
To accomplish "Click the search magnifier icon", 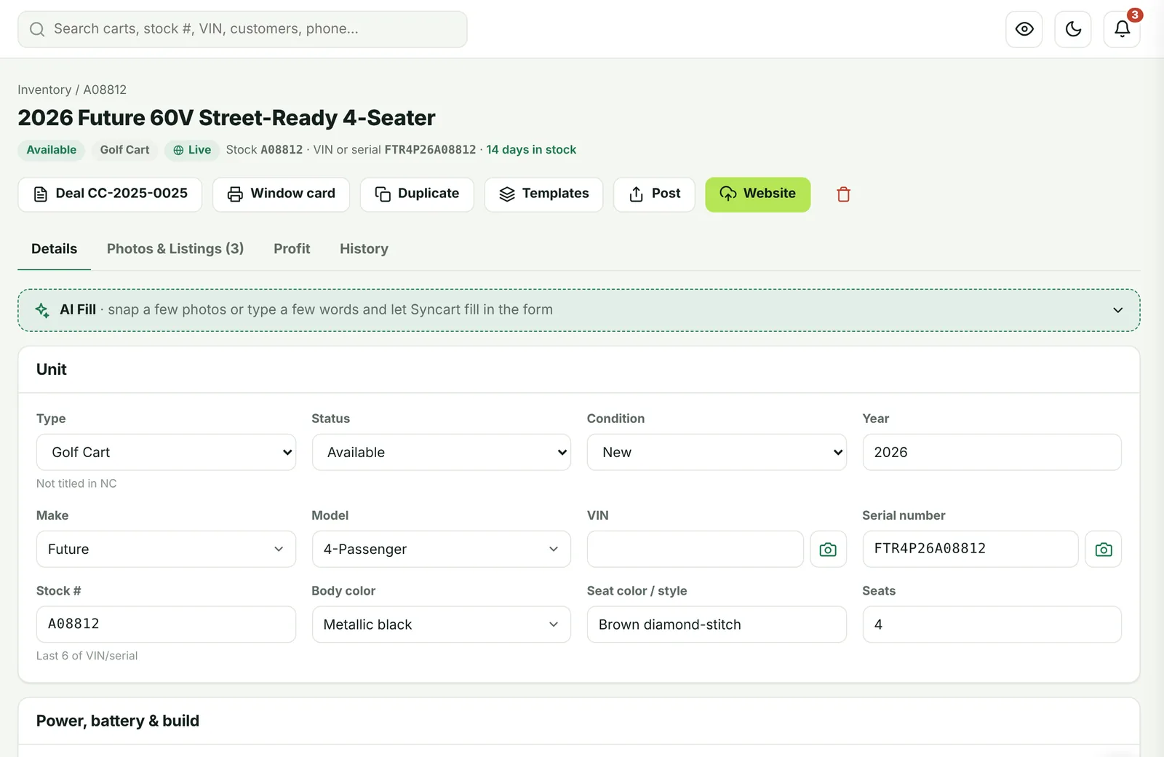I will 37,29.
